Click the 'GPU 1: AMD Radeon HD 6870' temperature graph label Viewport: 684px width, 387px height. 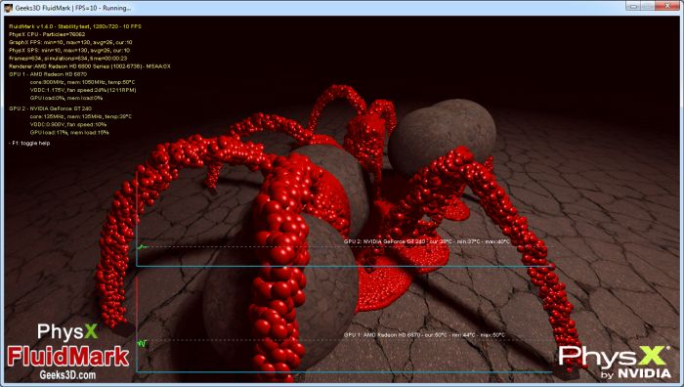[x=424, y=335]
